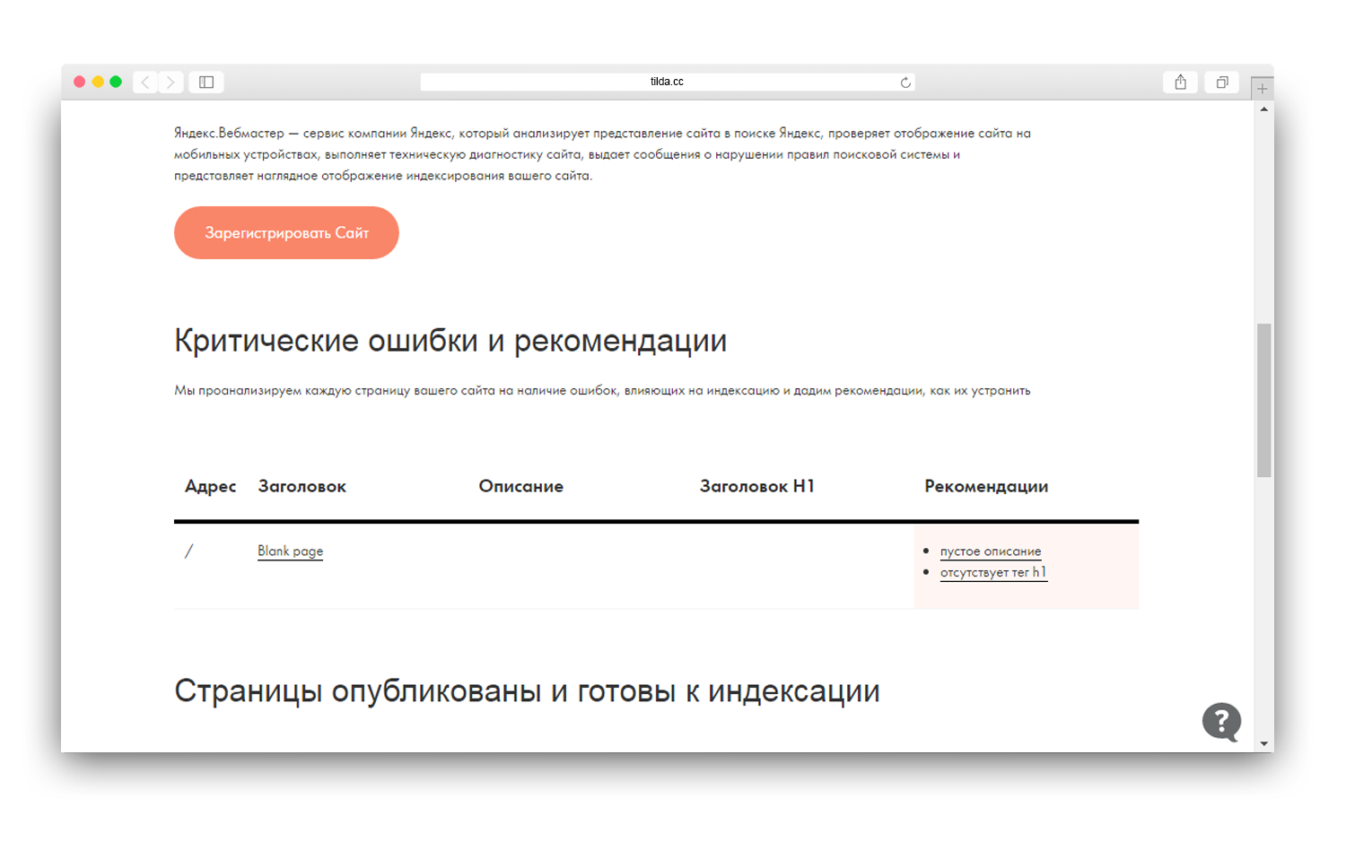The width and height of the screenshot is (1346, 842).
Task: Click the scrollbar down arrow
Action: (1263, 743)
